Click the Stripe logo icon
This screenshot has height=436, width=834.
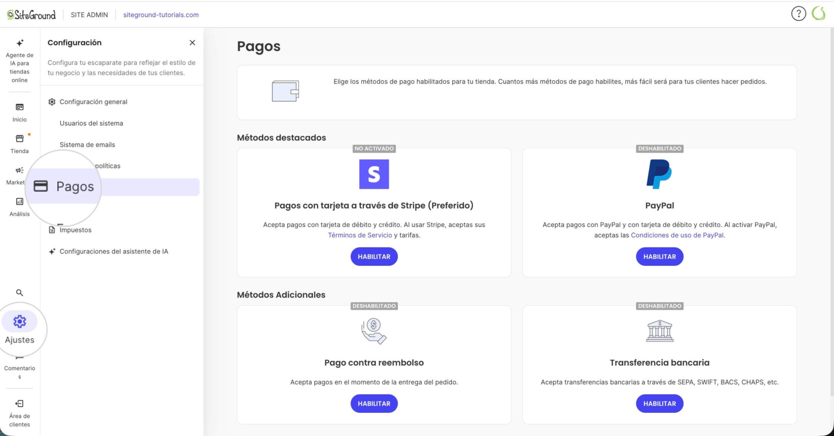374,174
